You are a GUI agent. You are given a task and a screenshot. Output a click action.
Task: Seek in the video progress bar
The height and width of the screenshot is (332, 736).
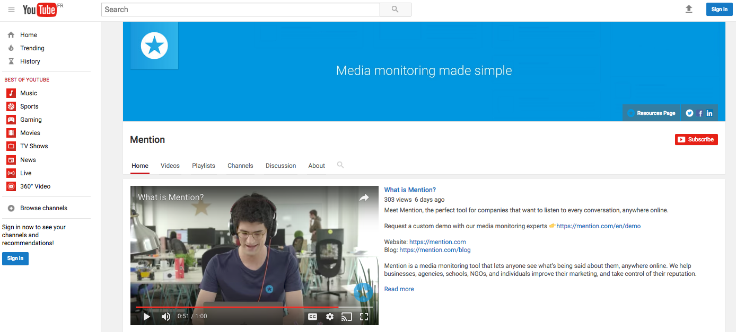pyautogui.click(x=255, y=307)
